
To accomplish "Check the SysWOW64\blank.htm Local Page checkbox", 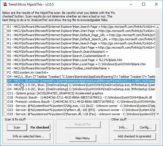I will pyautogui.click(x=5, y=64).
